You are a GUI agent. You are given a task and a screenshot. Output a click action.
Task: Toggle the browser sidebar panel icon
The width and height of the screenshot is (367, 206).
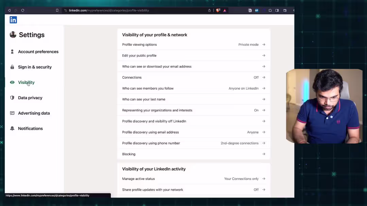tap(277, 10)
